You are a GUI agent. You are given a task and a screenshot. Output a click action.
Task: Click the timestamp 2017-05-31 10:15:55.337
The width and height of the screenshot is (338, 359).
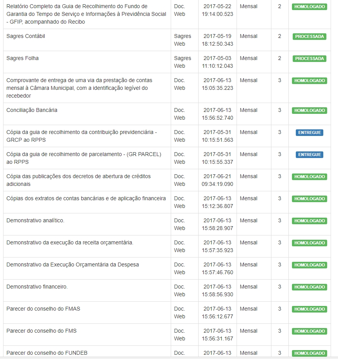point(218,158)
